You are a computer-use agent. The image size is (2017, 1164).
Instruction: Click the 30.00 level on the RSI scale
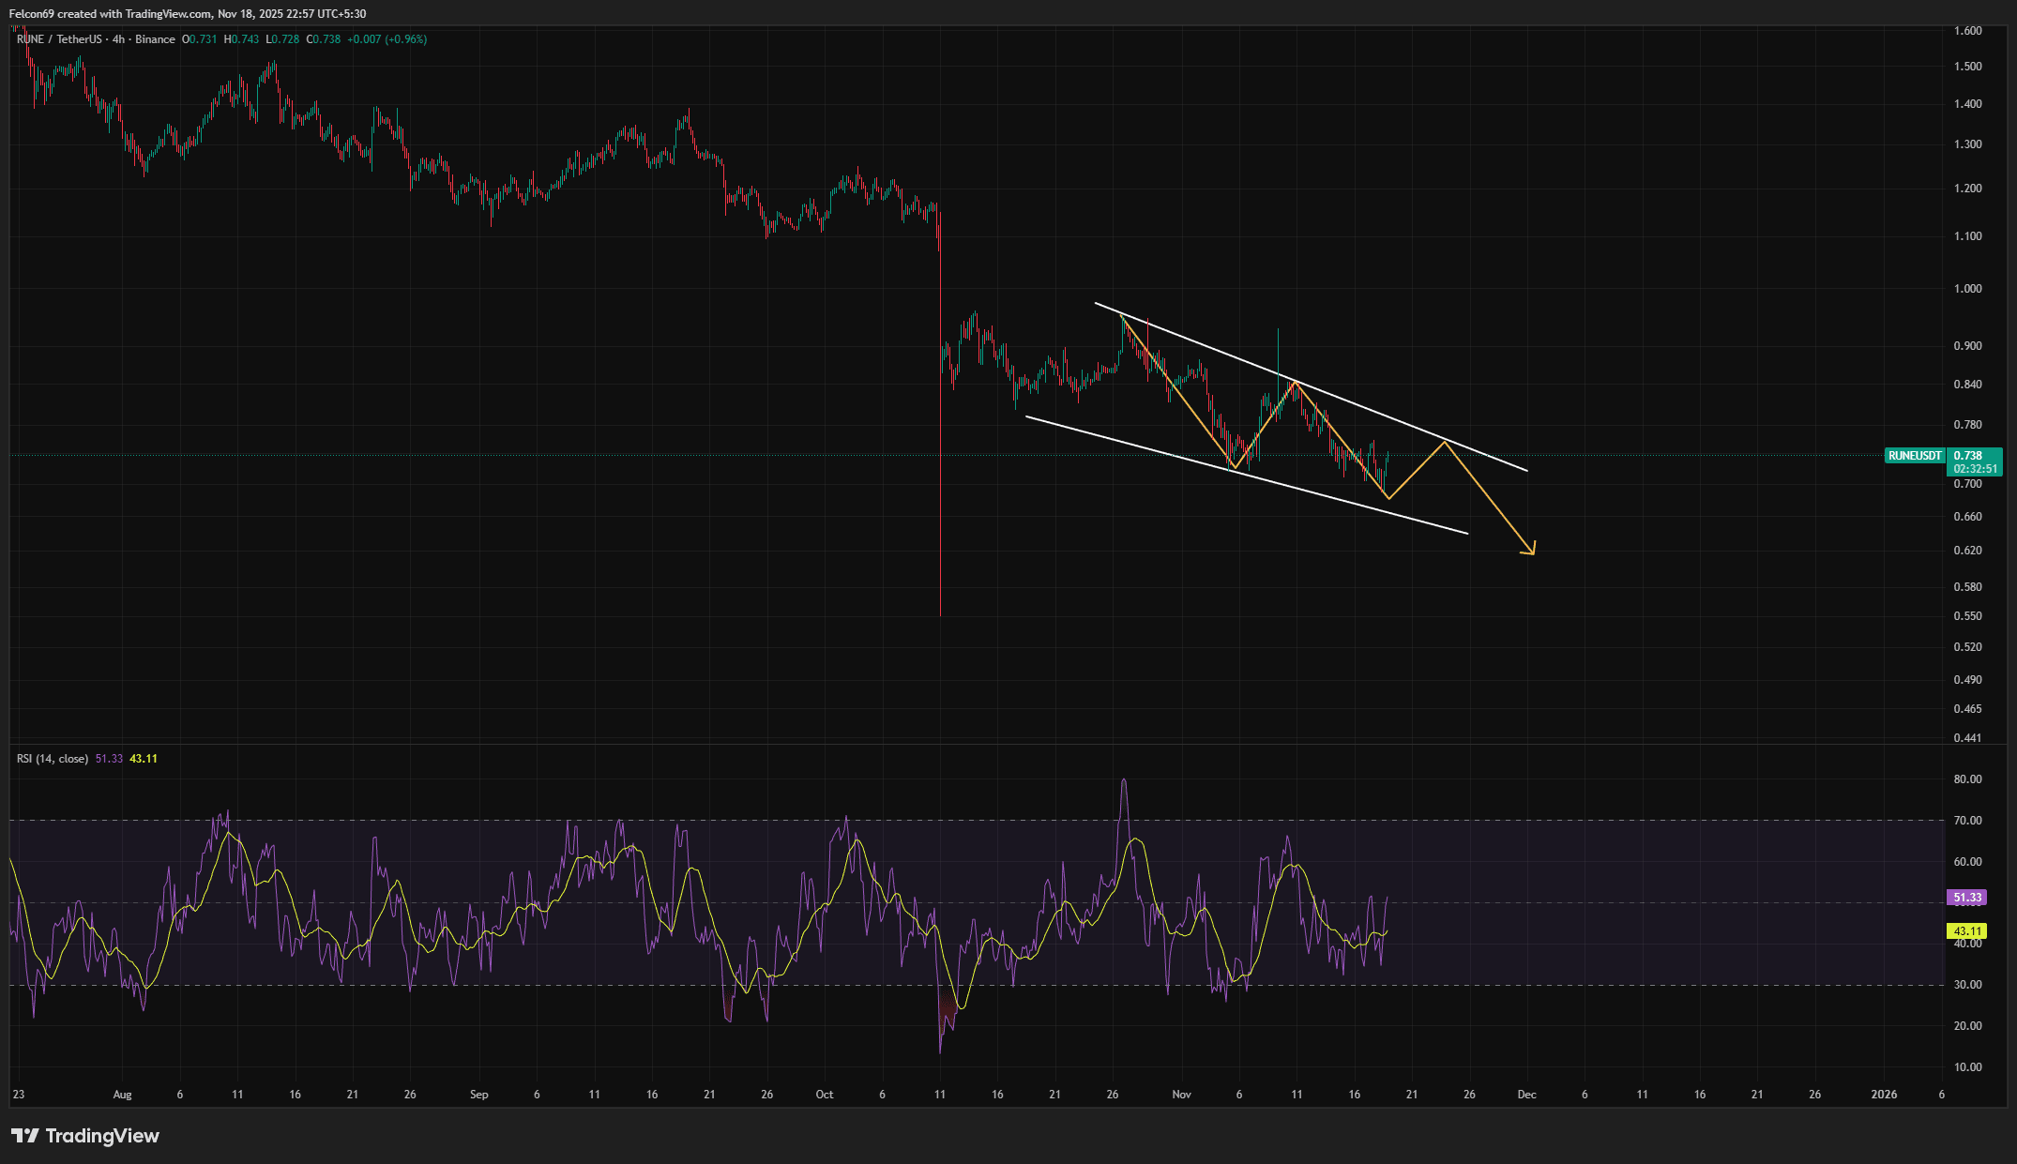tap(1967, 985)
